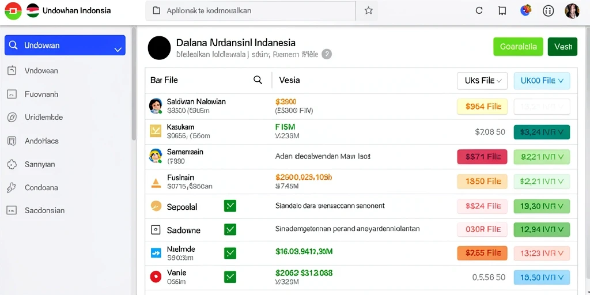This screenshot has height=295, width=590.
Task: Expand the Undowıan sidebar dropdown
Action: [118, 50]
